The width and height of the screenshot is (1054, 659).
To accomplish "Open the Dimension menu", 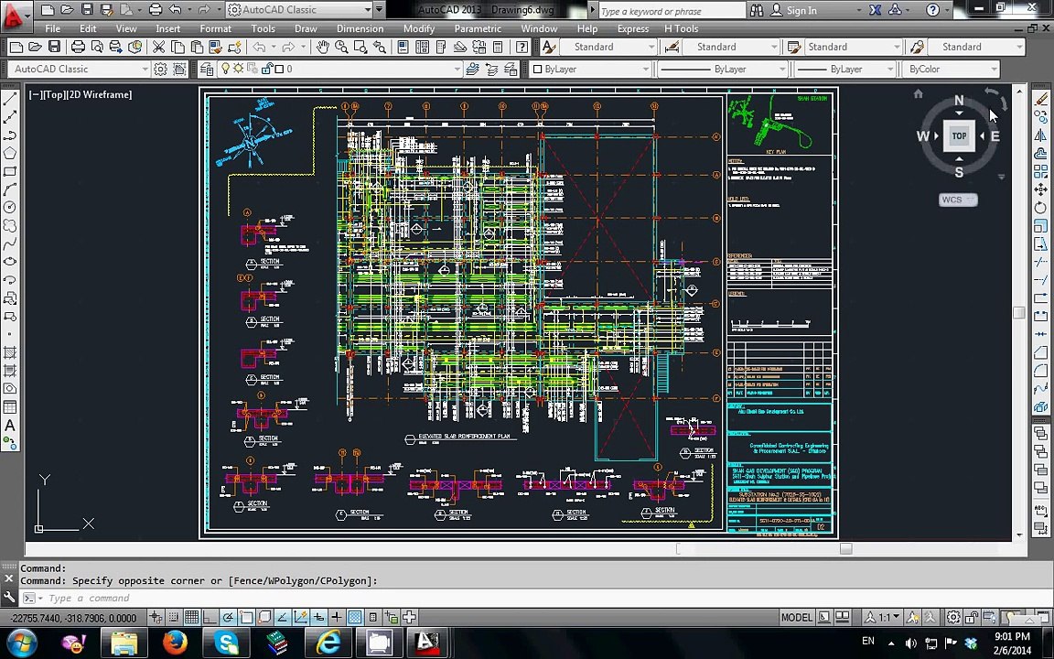I will 360,28.
